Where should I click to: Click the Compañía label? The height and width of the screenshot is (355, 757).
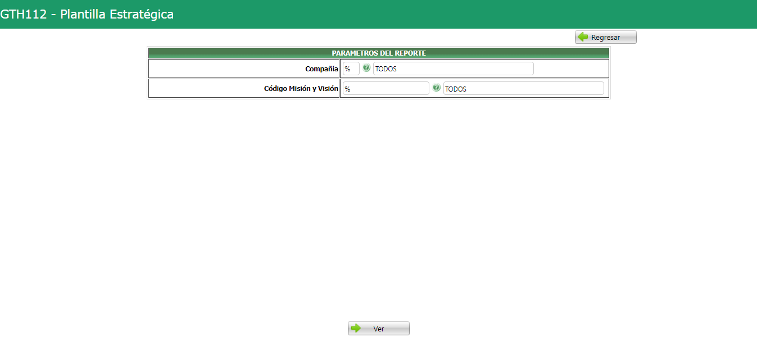pos(321,69)
